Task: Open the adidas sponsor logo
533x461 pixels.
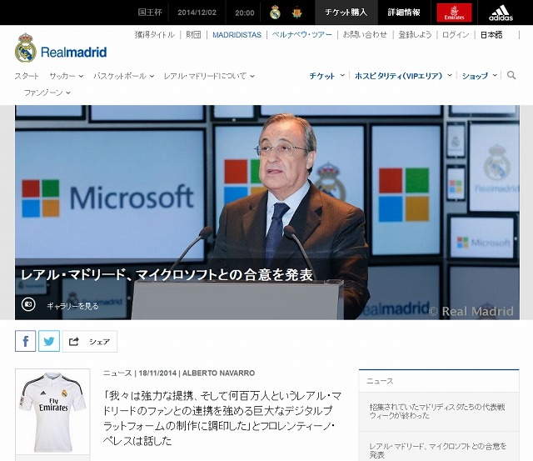Action: [501, 13]
